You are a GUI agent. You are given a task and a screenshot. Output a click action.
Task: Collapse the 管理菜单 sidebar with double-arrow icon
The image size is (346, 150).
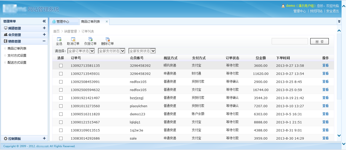click(44, 21)
